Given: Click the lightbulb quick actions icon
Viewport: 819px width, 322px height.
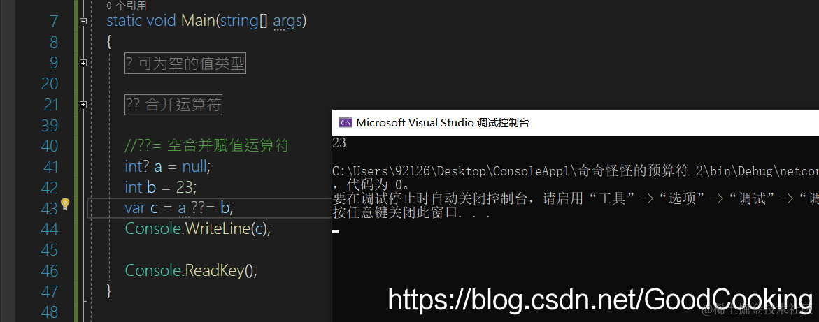Looking at the screenshot, I should click(x=65, y=204).
